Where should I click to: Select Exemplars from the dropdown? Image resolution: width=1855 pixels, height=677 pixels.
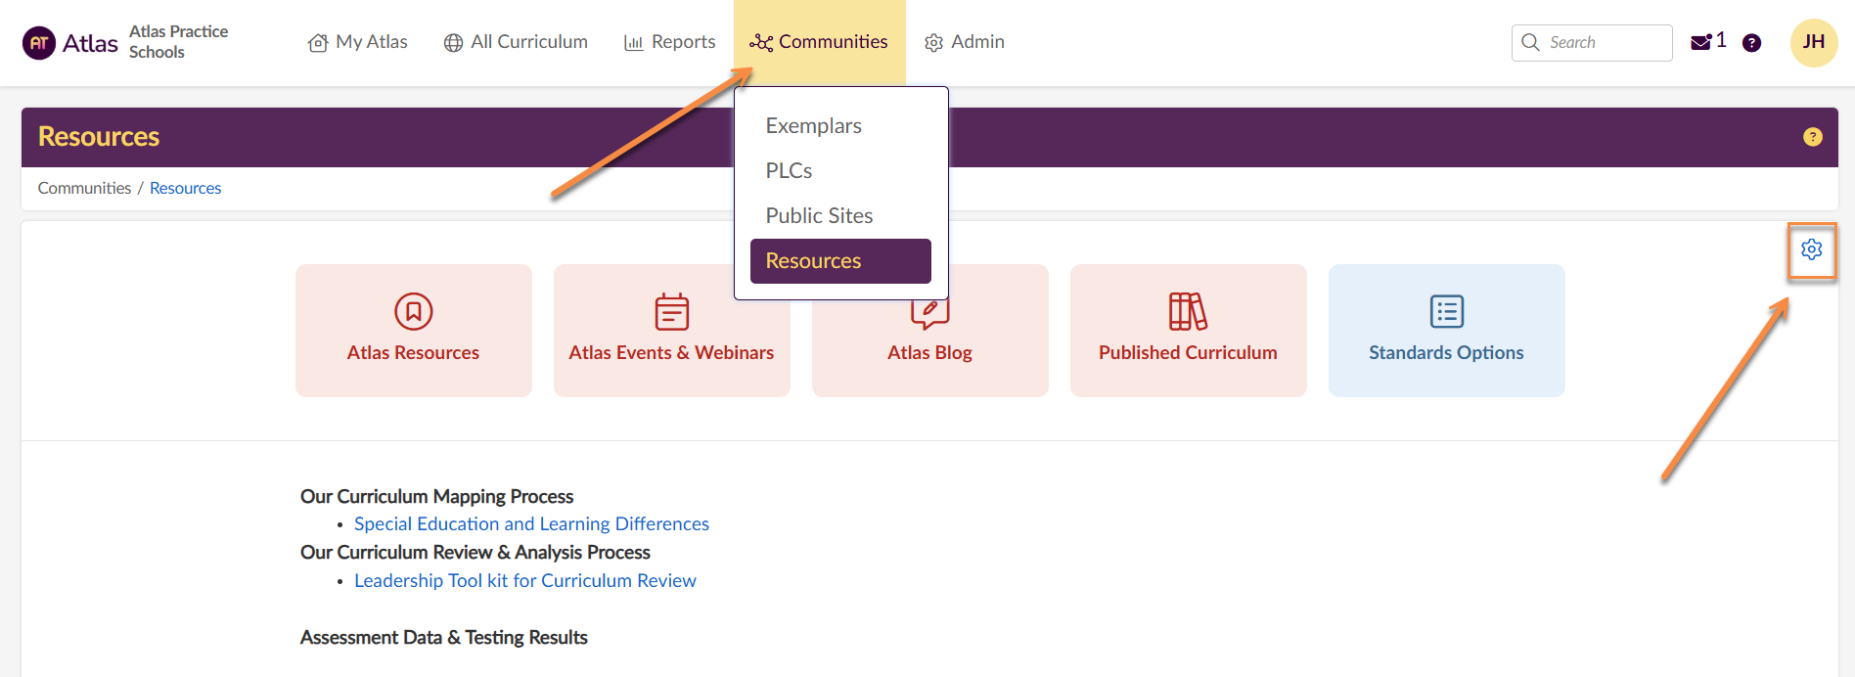(x=813, y=126)
